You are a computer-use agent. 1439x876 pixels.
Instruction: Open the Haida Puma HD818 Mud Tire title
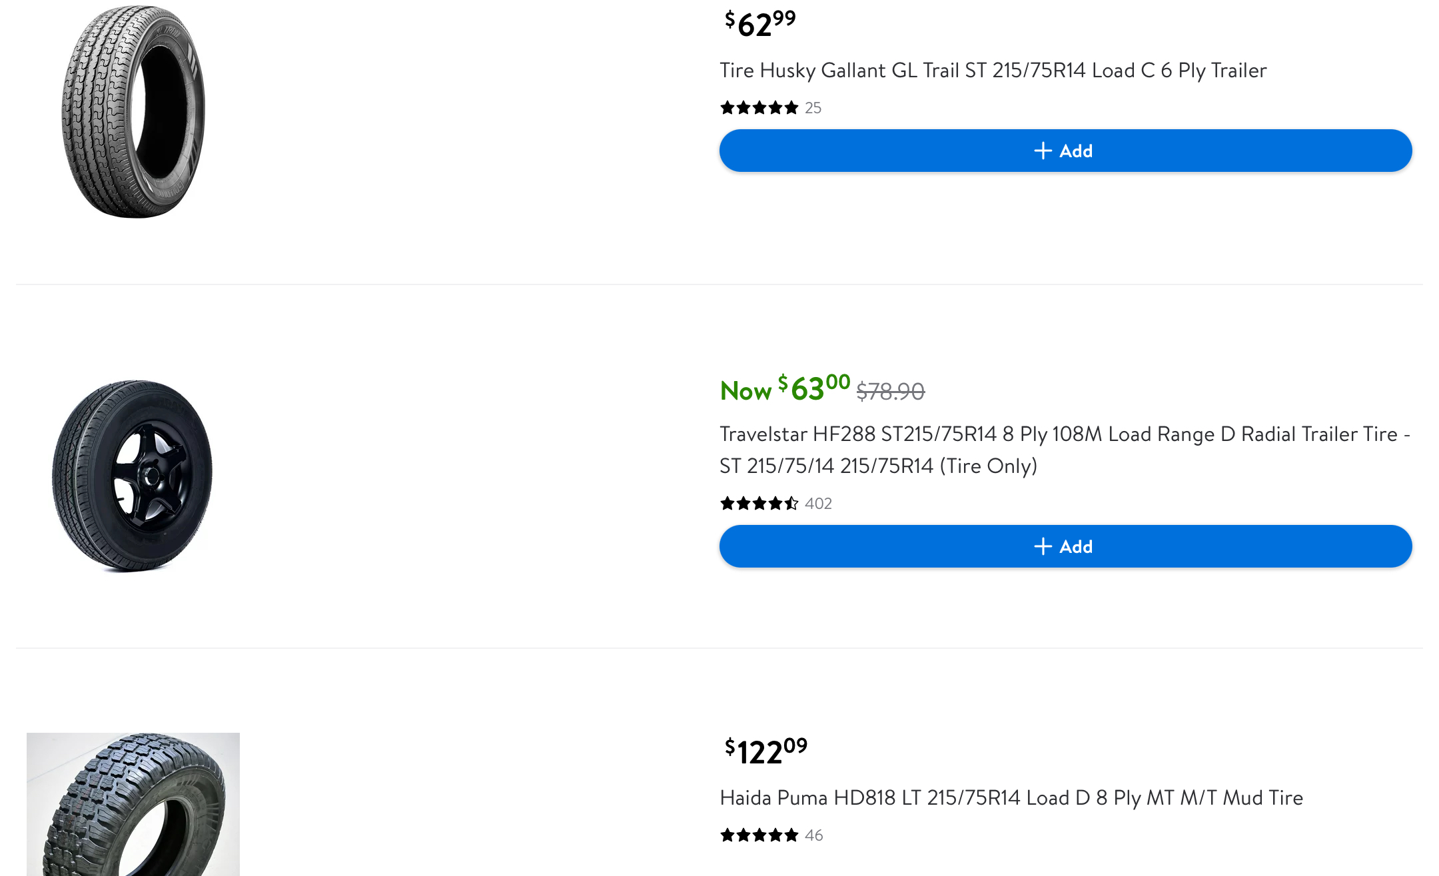(x=1011, y=798)
